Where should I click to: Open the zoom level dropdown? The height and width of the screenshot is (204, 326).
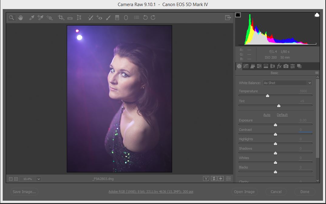pyautogui.click(x=39, y=179)
